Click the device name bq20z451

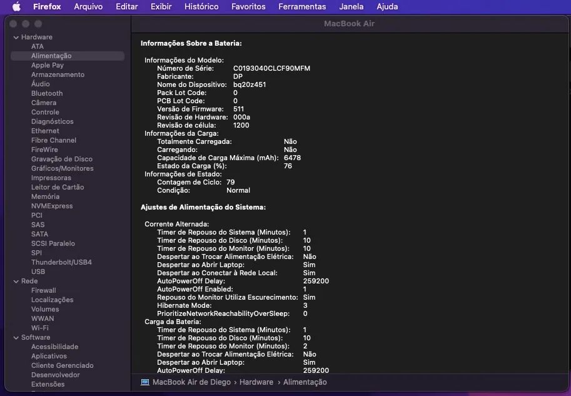click(x=250, y=84)
